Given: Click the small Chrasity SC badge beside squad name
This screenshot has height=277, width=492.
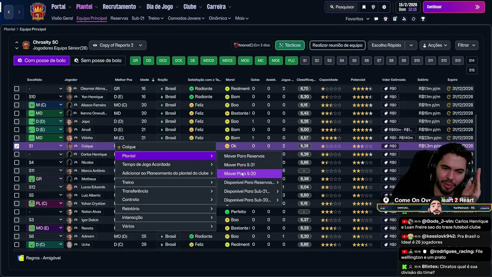Looking at the screenshot, I should click(x=26, y=45).
